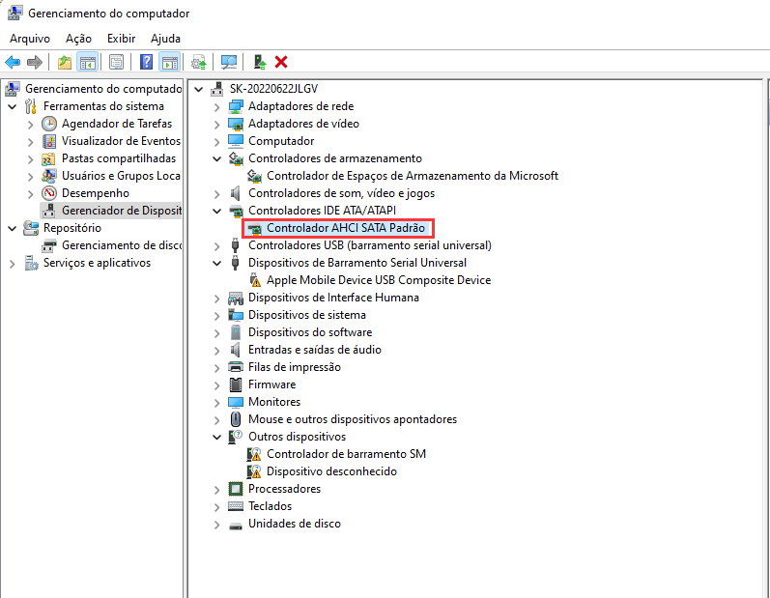Expand Visualizador de Eventos in left tree

coord(31,142)
